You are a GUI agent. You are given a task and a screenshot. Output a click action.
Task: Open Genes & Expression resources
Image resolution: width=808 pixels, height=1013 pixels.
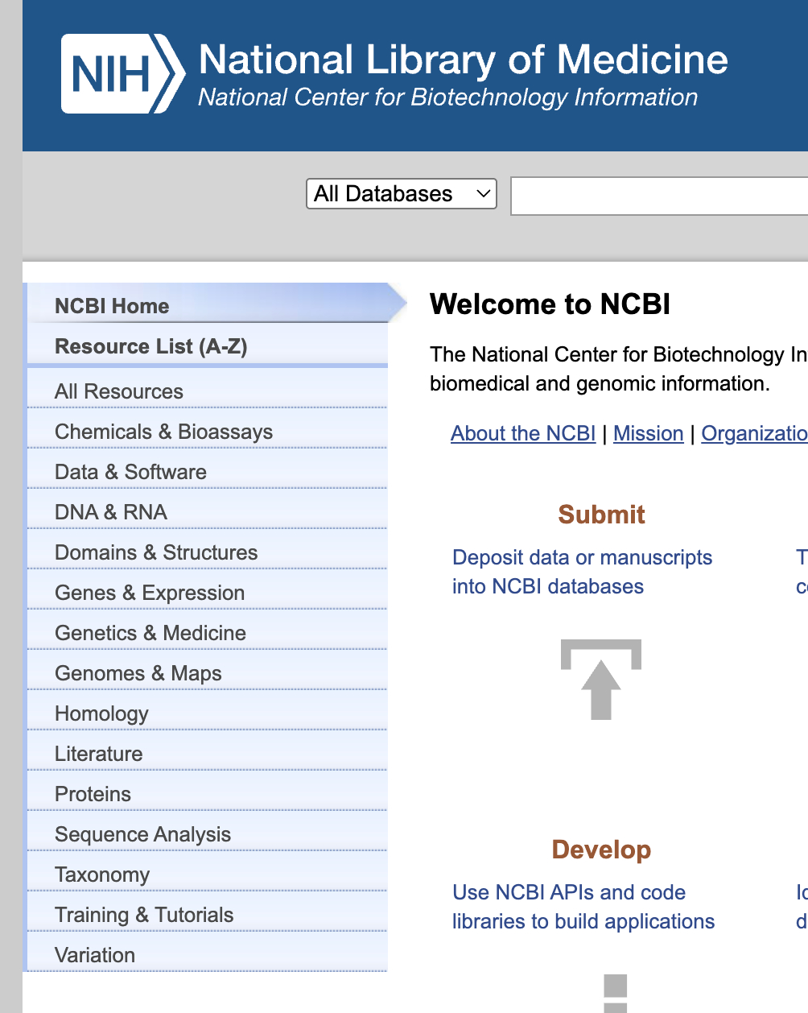(x=150, y=593)
